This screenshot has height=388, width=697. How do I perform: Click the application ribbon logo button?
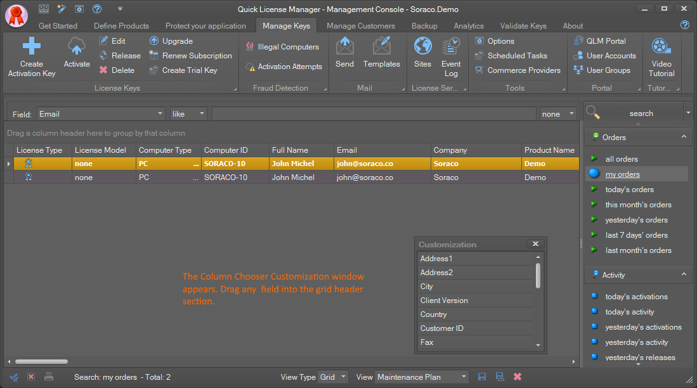pyautogui.click(x=16, y=16)
